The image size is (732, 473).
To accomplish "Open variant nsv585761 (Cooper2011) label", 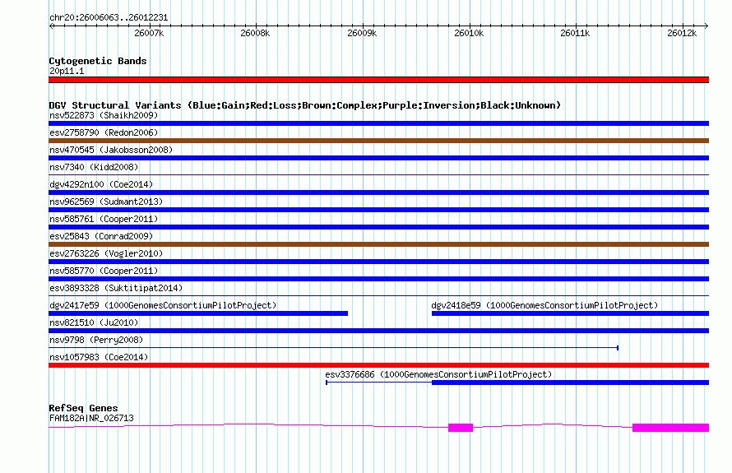I will coord(104,219).
